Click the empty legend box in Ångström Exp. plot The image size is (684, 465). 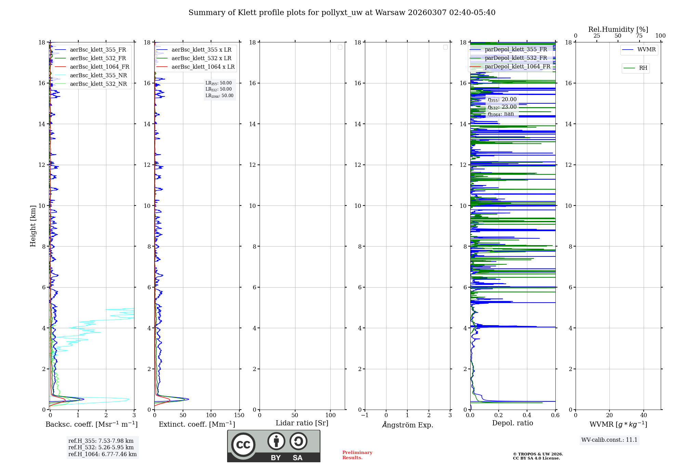[445, 47]
